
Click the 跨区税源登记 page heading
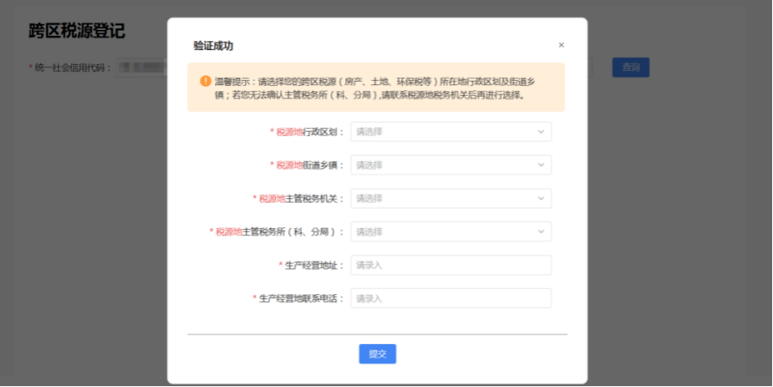click(x=77, y=32)
